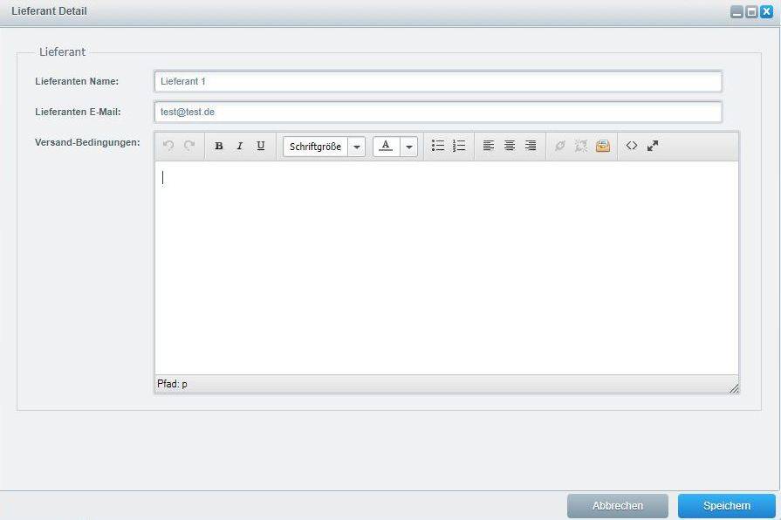Image resolution: width=781 pixels, height=520 pixels.
Task: Toggle underline formatting
Action: 261,146
